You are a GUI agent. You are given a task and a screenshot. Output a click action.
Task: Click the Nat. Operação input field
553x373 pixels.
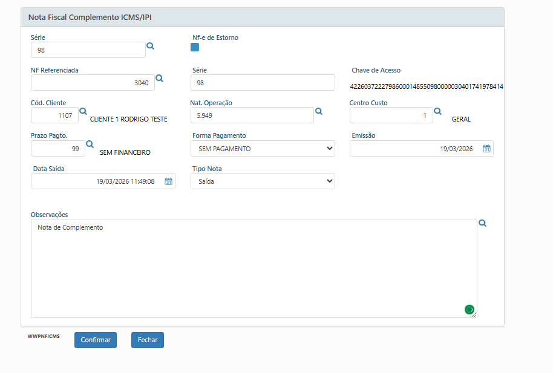(x=252, y=115)
